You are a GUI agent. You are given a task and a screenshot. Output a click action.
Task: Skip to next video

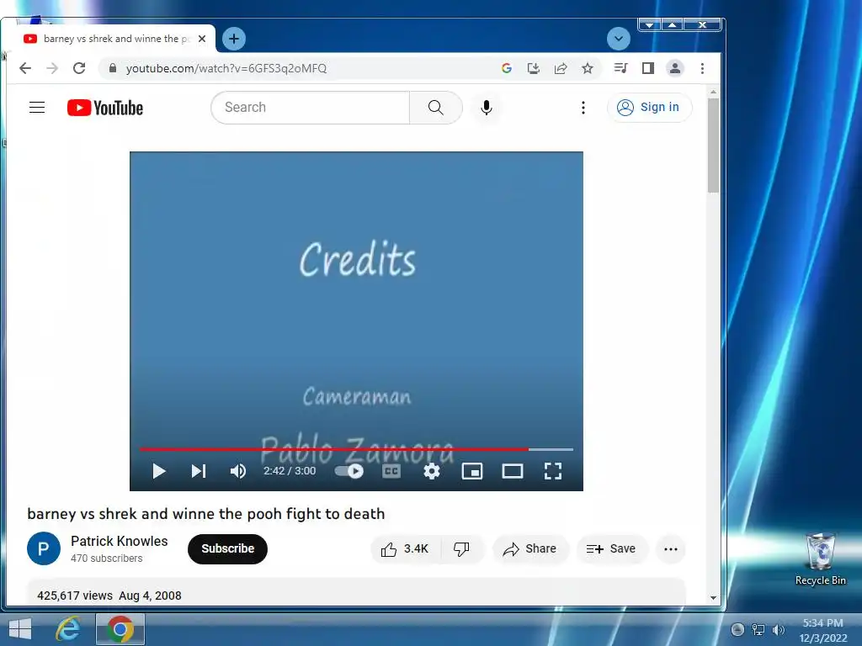(x=199, y=471)
